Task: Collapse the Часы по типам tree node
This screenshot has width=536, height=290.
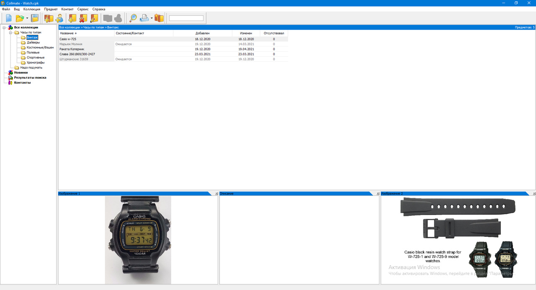Action: 11,33
